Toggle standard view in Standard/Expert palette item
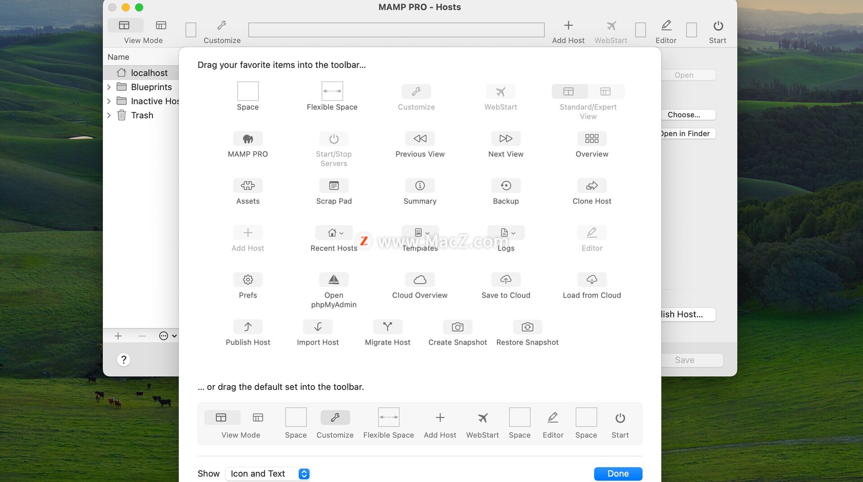Viewport: 863px width, 482px height. [x=569, y=92]
